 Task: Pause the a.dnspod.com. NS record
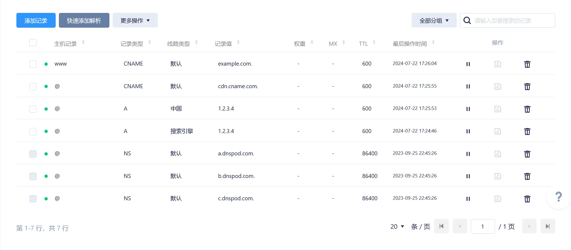(468, 154)
